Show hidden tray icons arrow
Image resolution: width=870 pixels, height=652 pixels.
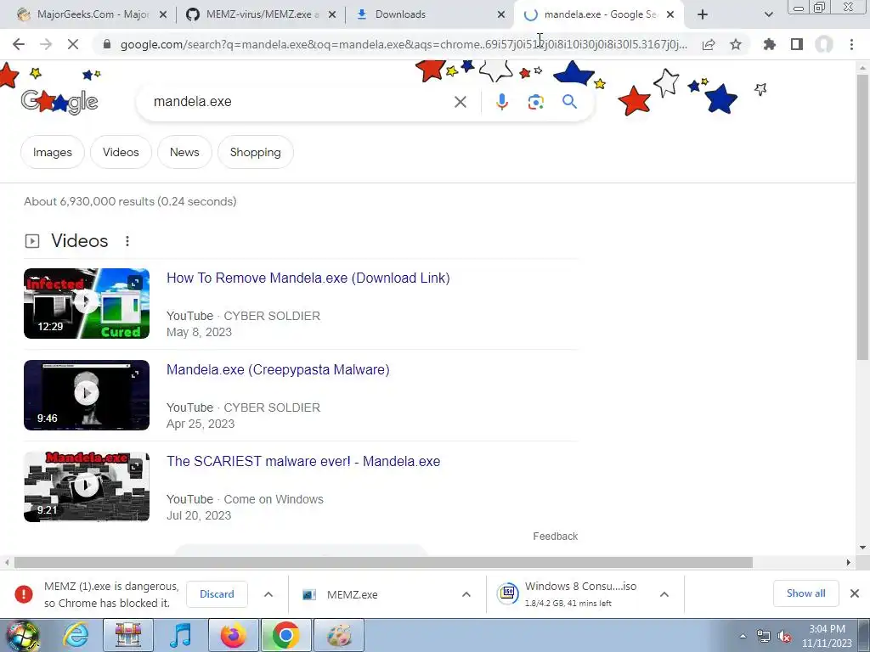tap(743, 637)
